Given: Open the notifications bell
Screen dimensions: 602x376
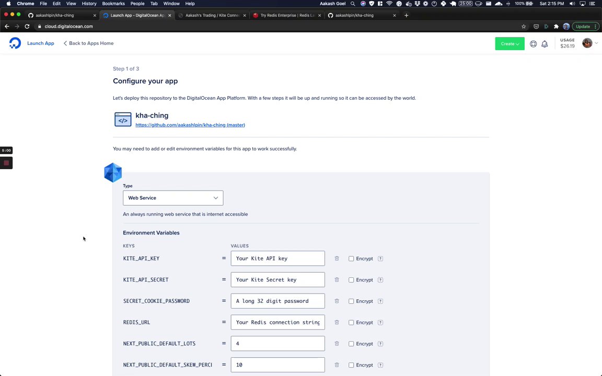Looking at the screenshot, I should pyautogui.click(x=545, y=44).
